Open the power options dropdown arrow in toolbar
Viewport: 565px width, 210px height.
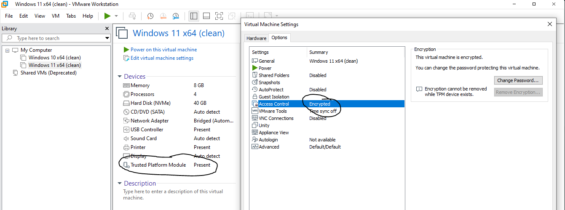(x=116, y=16)
